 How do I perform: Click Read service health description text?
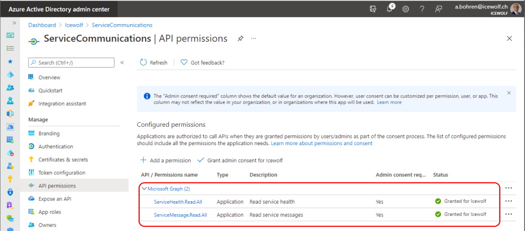pyautogui.click(x=272, y=202)
